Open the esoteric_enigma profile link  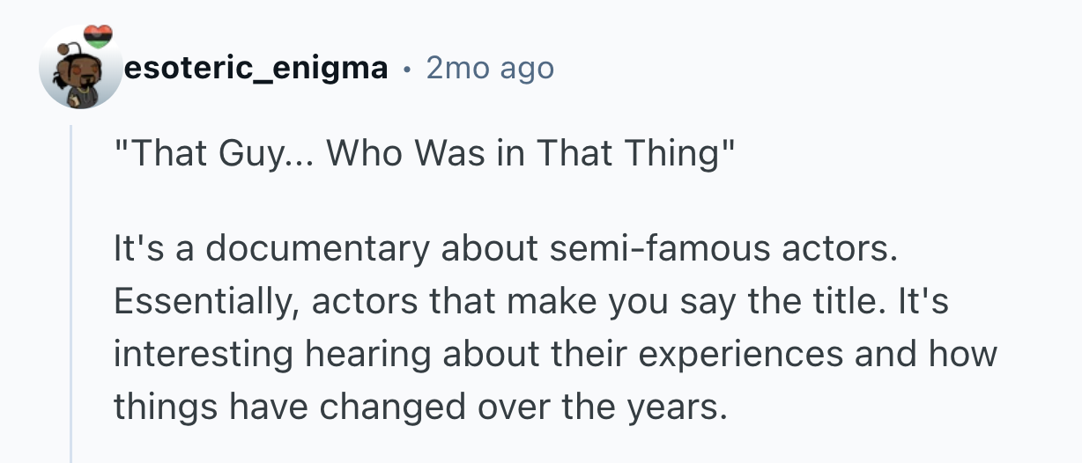(x=257, y=68)
